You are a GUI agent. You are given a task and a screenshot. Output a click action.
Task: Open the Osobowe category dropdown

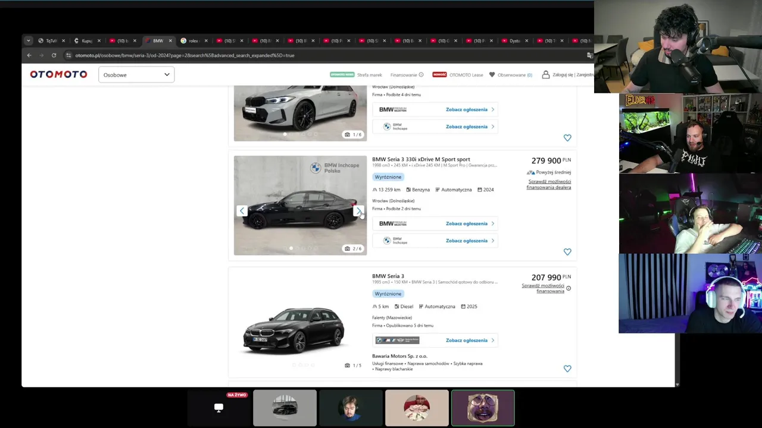click(136, 75)
